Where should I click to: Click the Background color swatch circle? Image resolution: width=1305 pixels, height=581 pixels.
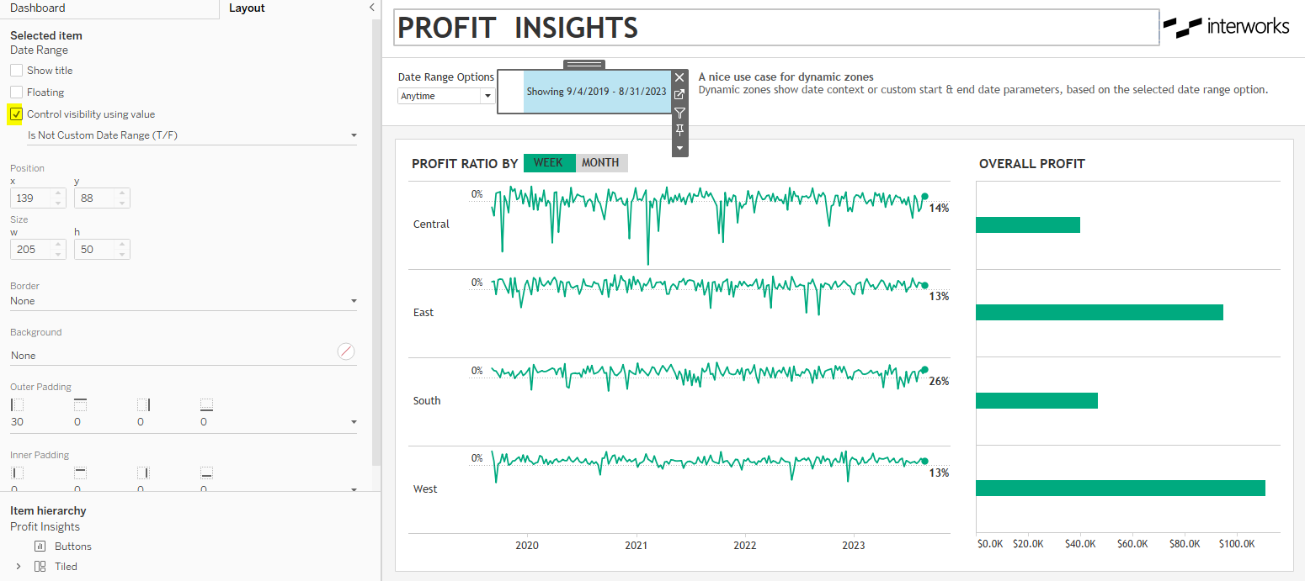pyautogui.click(x=346, y=352)
